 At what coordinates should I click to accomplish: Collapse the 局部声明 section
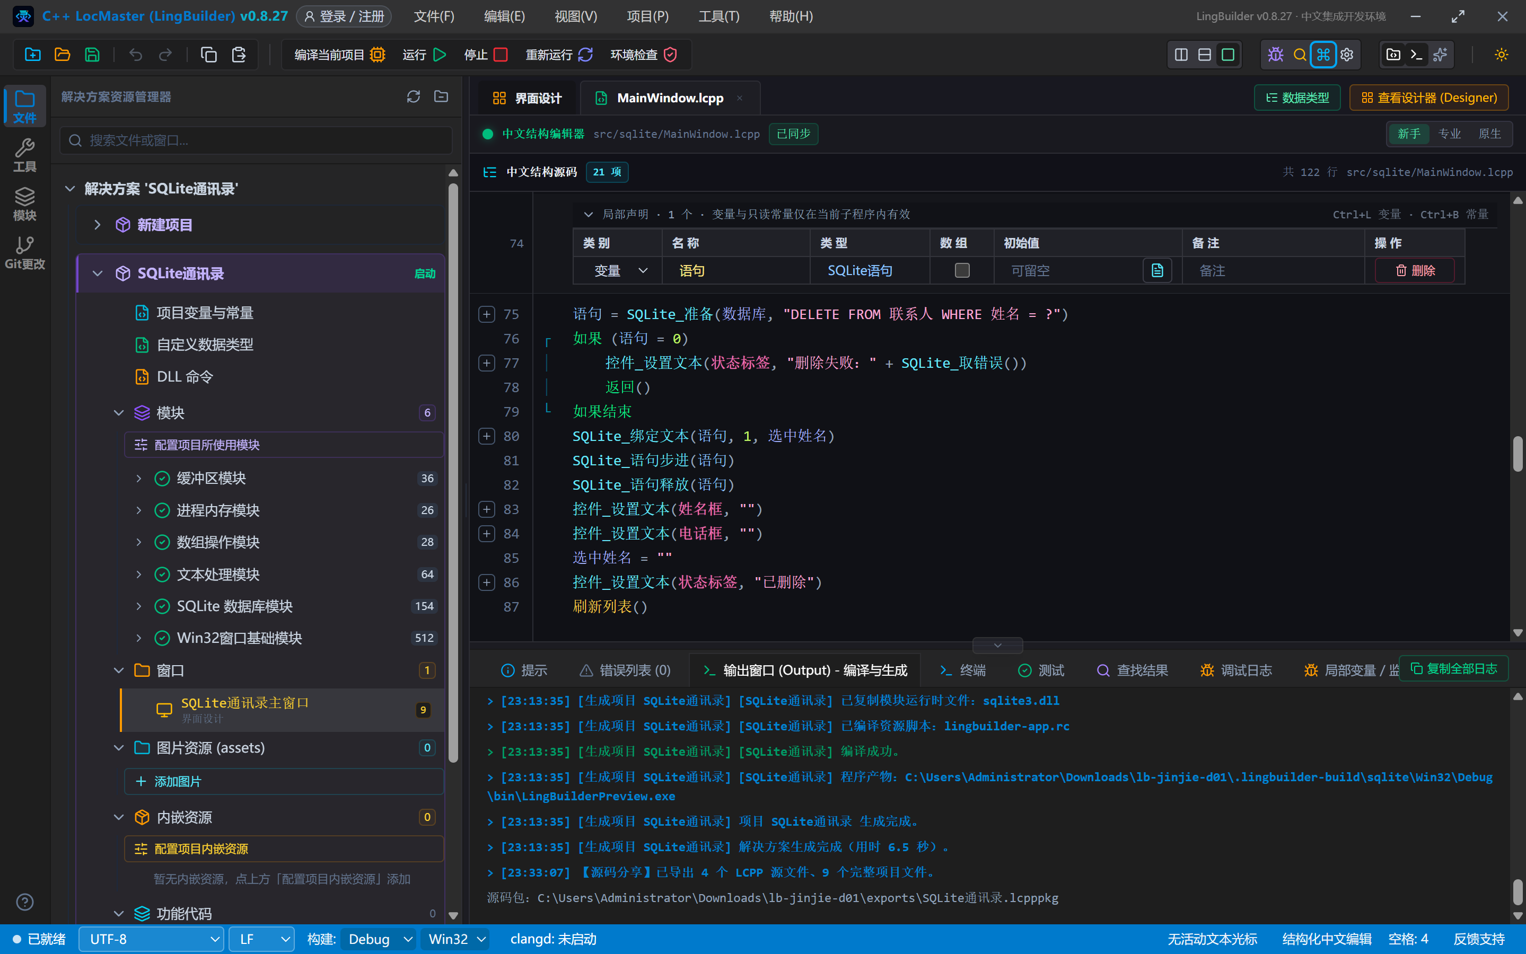coord(588,215)
